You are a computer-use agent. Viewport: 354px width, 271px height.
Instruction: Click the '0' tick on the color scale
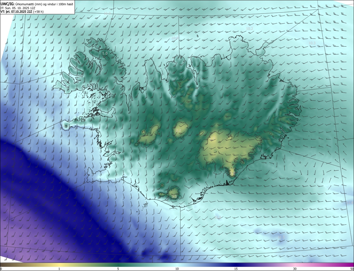click(x=1, y=269)
